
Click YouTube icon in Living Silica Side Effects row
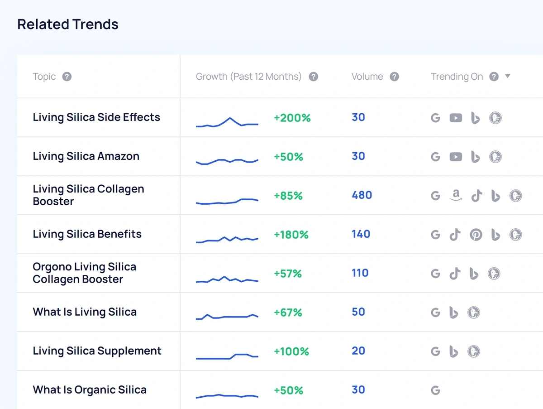(456, 118)
